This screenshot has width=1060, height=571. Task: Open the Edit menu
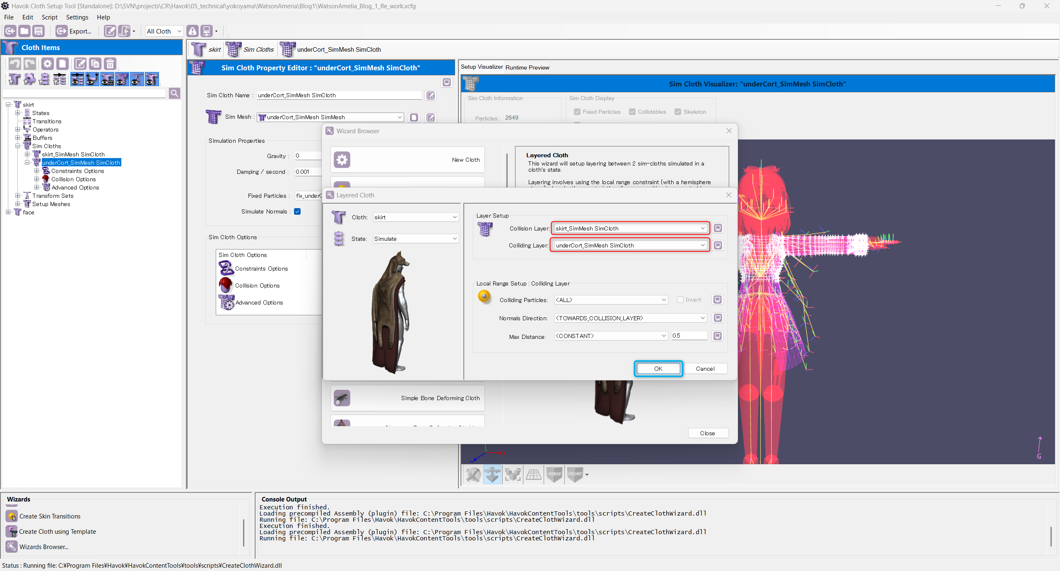(28, 17)
